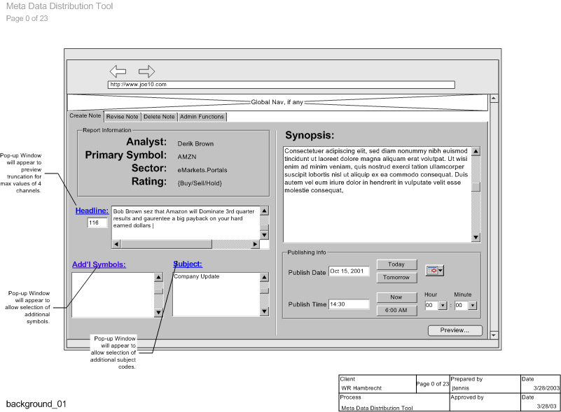
Task: Set publish date with Tomorrow button
Action: [396, 278]
